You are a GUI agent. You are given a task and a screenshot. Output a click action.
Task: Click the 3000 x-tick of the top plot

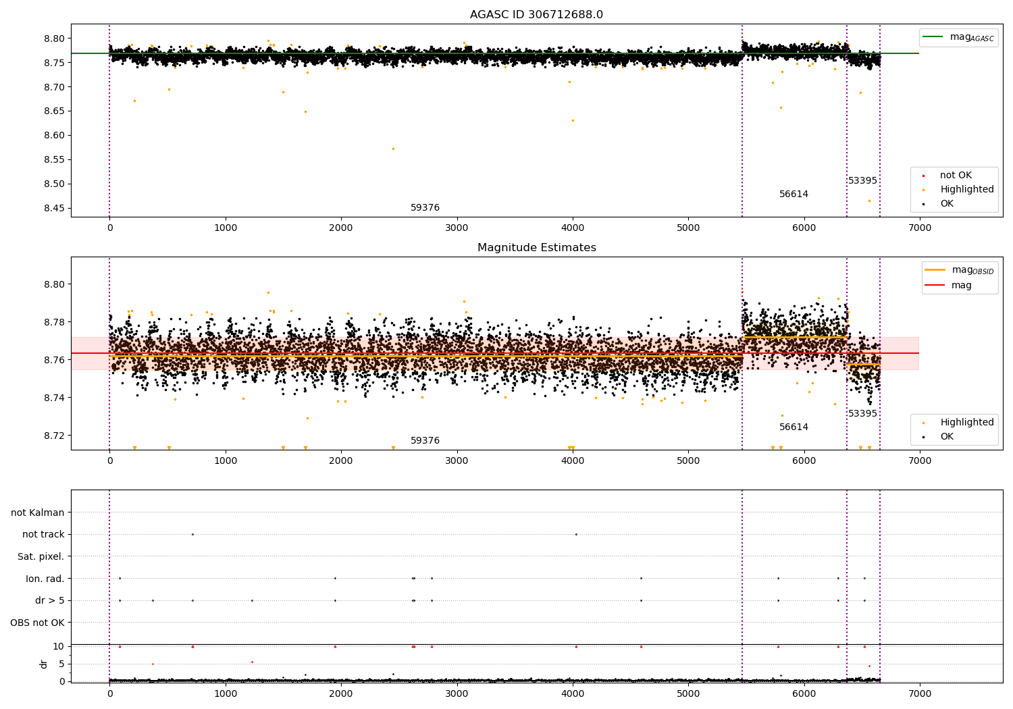(x=457, y=228)
